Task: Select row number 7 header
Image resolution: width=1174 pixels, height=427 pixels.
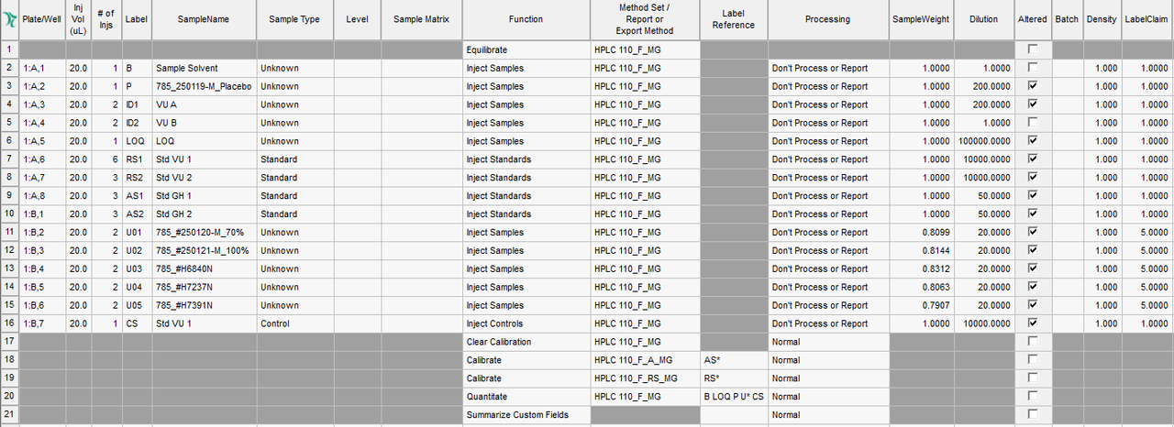Action: coord(9,159)
